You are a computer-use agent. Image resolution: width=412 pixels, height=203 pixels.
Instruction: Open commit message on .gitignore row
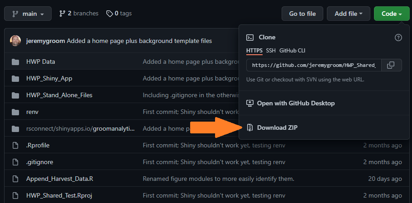(214, 162)
